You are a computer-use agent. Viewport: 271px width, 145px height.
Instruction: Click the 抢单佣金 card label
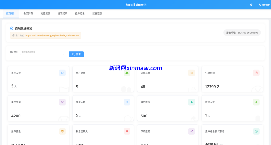pyautogui.click(x=16, y=131)
